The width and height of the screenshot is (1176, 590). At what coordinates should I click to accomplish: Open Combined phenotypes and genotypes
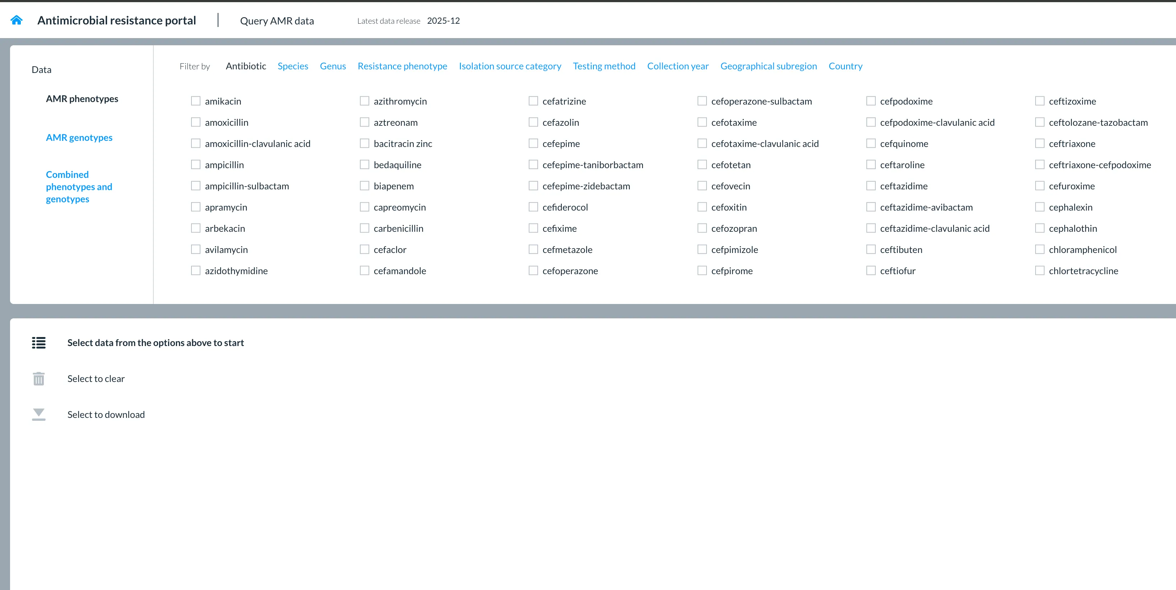[x=79, y=187]
